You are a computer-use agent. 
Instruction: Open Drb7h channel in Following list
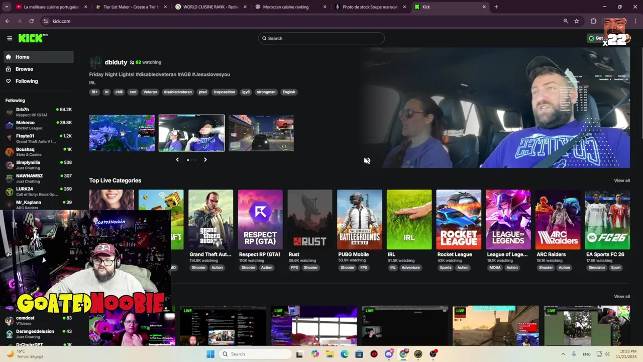point(39,112)
